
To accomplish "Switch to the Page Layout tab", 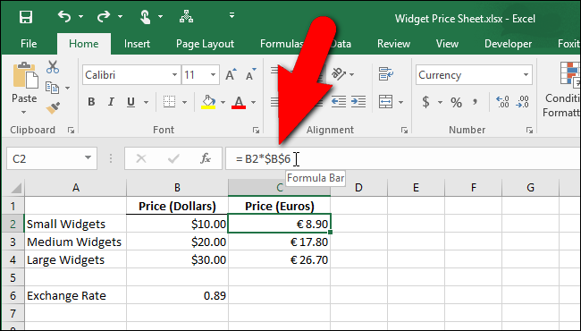I will [205, 44].
